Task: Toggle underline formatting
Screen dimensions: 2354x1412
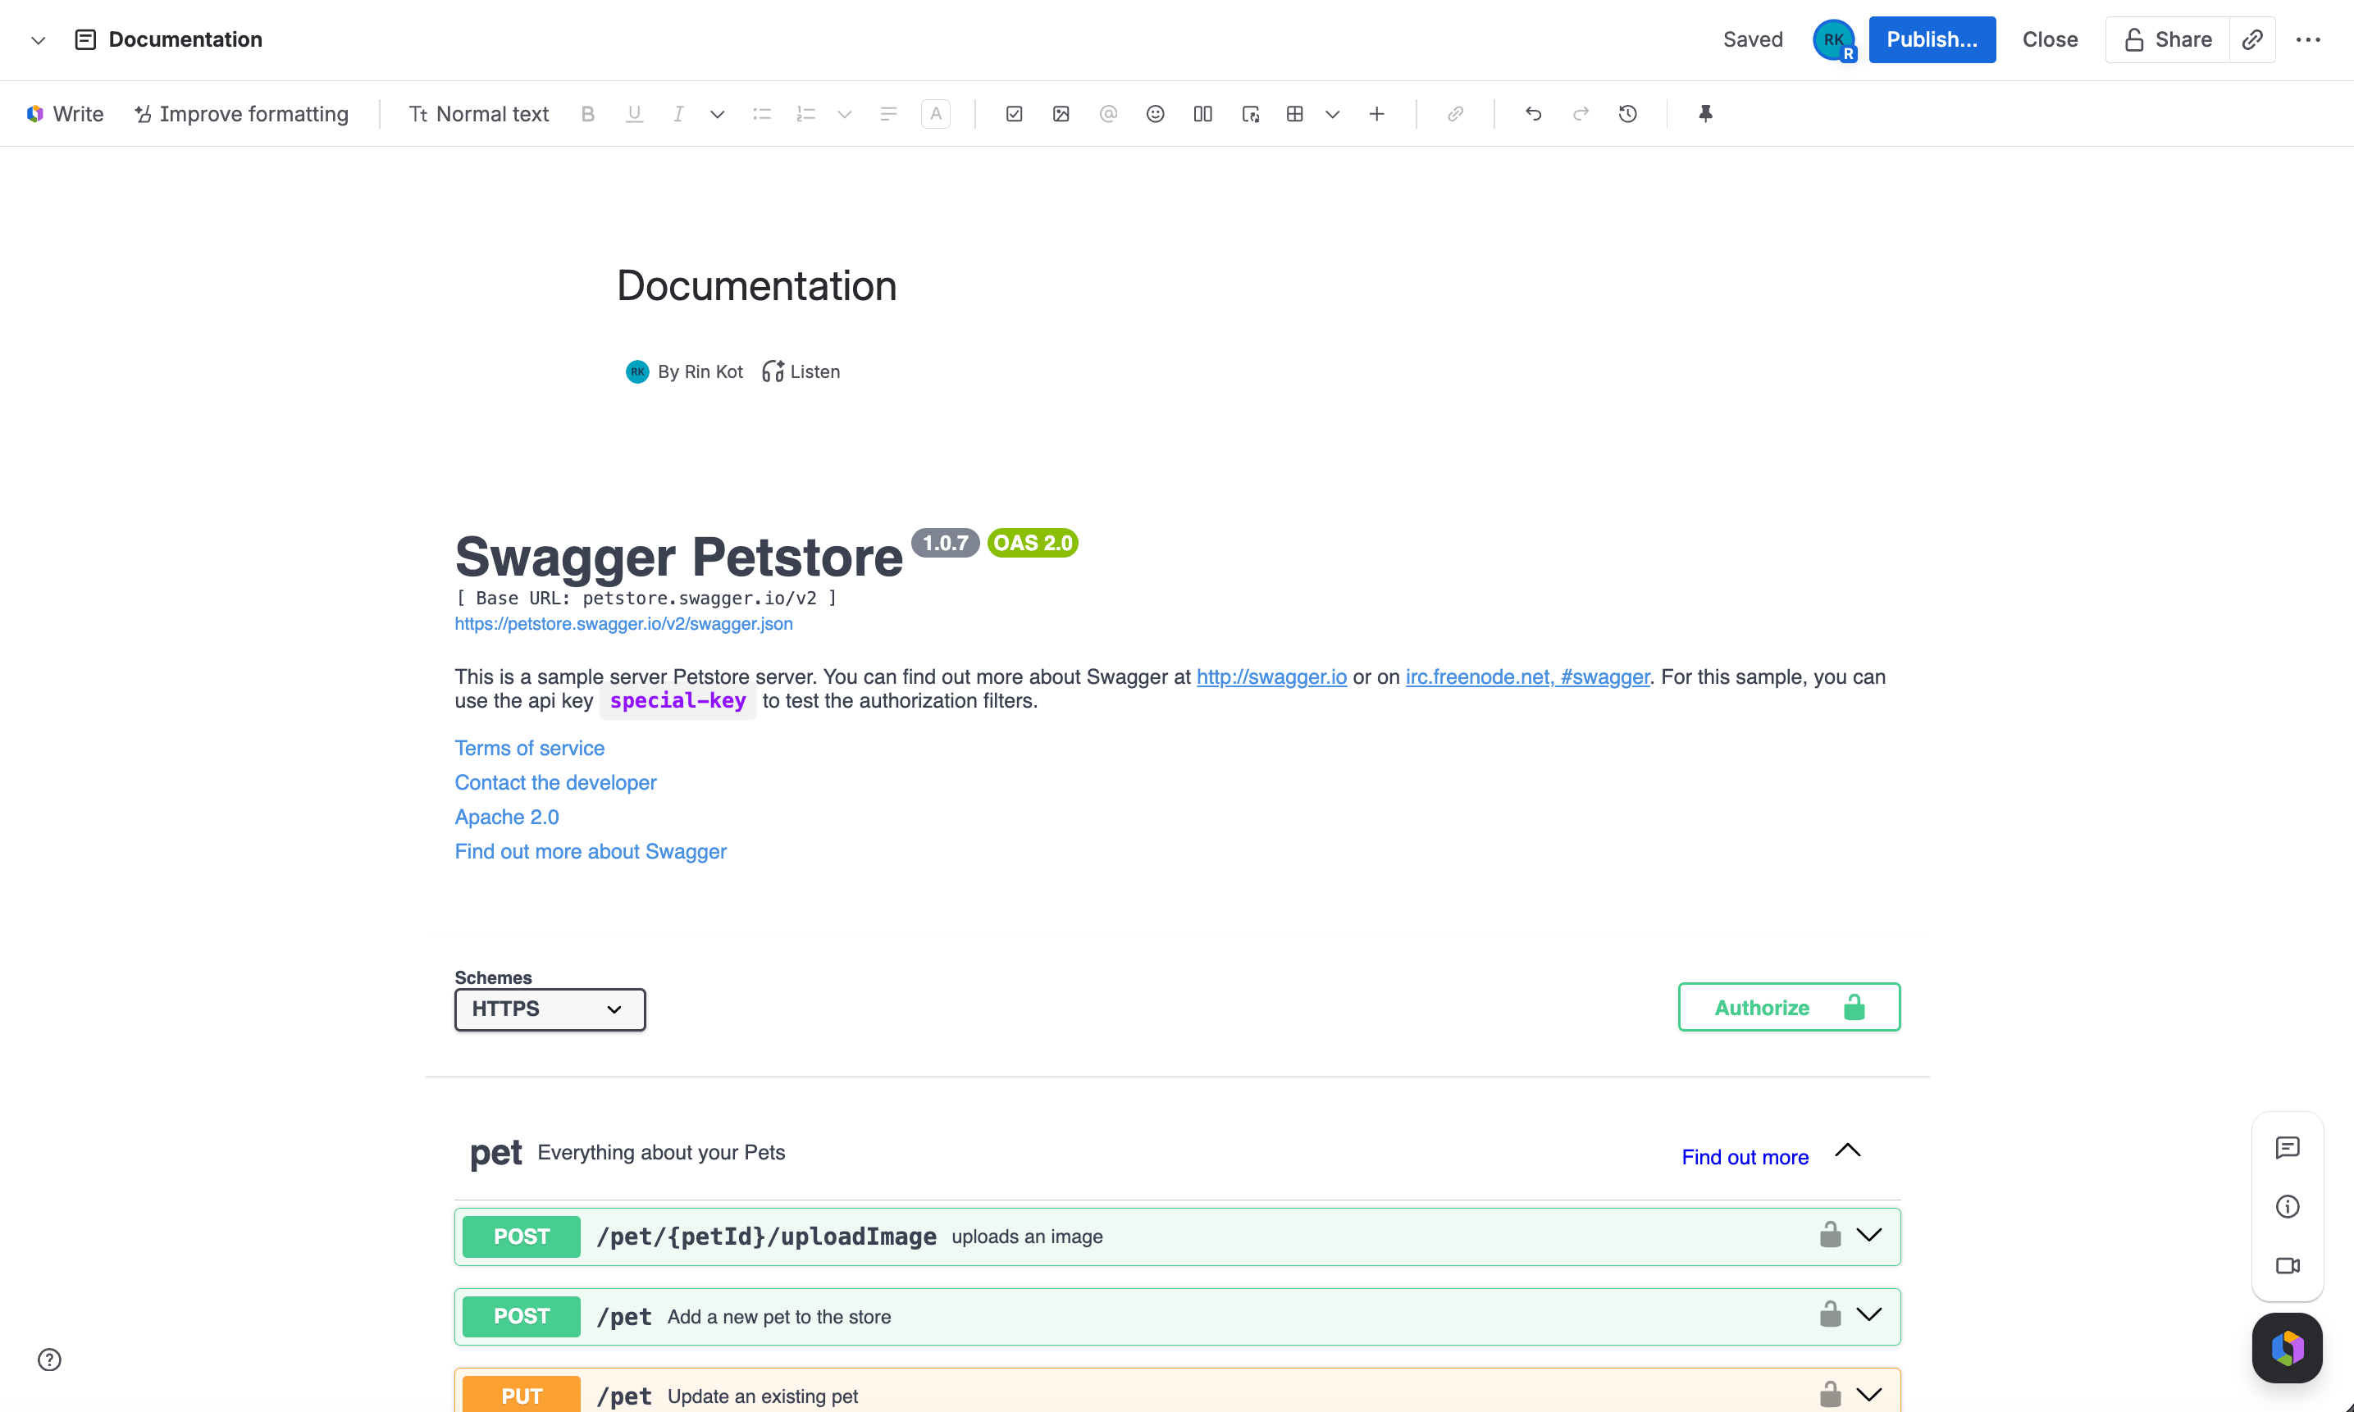Action: (x=634, y=114)
